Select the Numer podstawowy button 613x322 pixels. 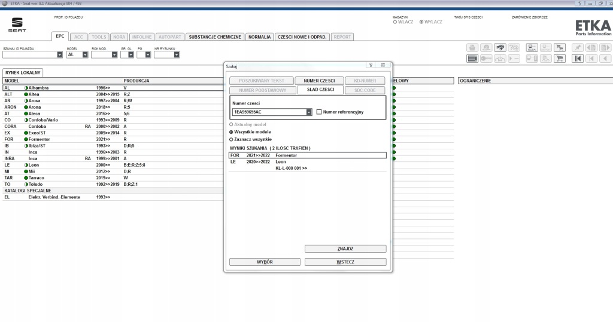pyautogui.click(x=262, y=91)
